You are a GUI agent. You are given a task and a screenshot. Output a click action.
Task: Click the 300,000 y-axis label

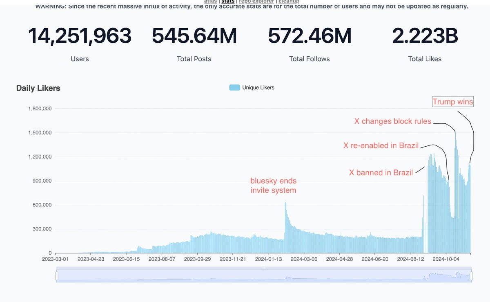(42, 229)
